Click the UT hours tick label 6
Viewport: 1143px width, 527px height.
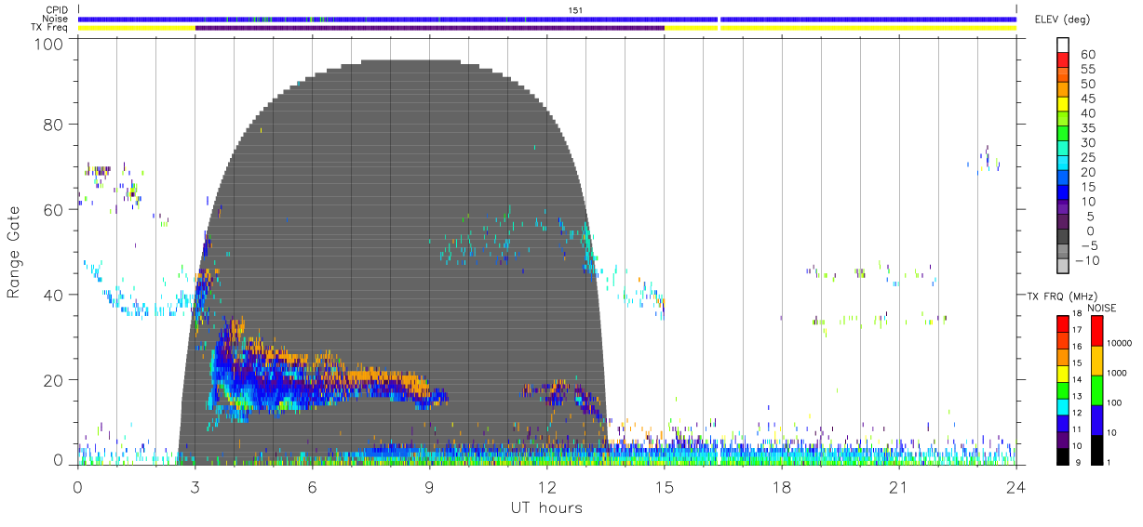click(x=313, y=487)
